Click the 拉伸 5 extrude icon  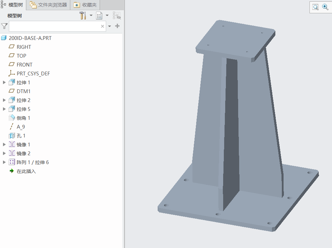12,109
